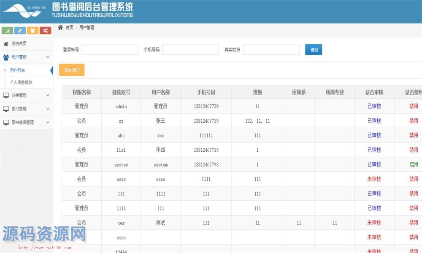Focus the 手机号码 input field
This screenshot has height=253, width=422.
coord(191,49)
